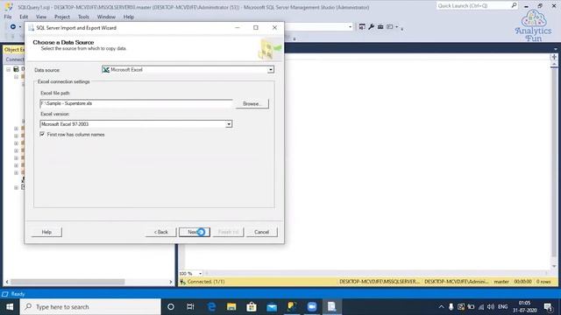Click the editor split-window icon above the scrollbar

[554, 57]
